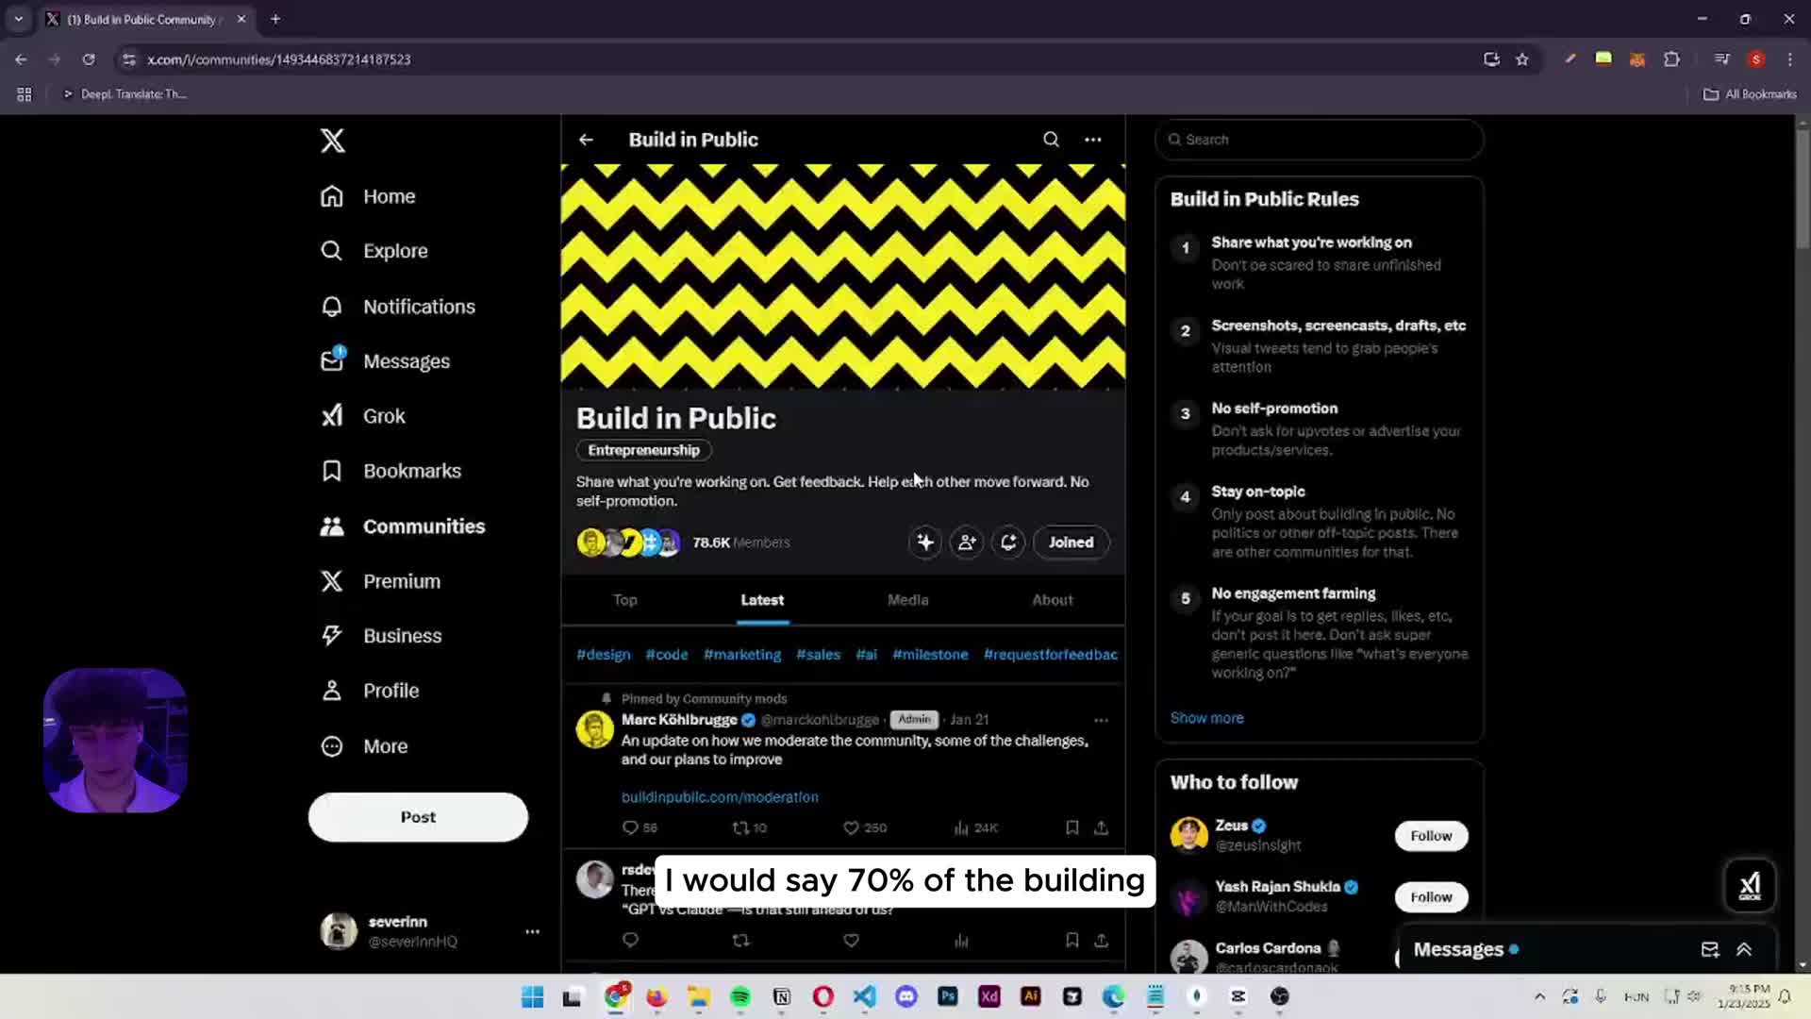Open severinn account menu with three dots
The image size is (1811, 1019).
(x=532, y=931)
